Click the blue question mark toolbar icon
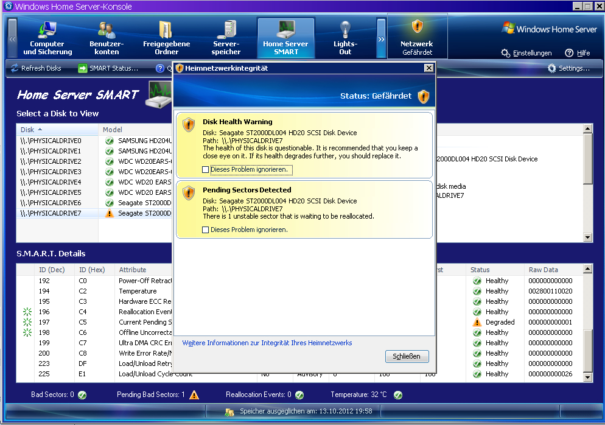The height and width of the screenshot is (425, 605). (159, 68)
